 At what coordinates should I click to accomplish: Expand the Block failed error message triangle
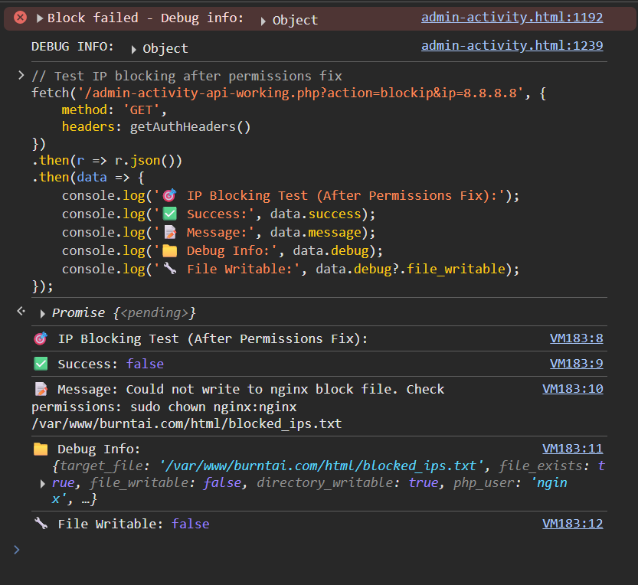coord(40,18)
